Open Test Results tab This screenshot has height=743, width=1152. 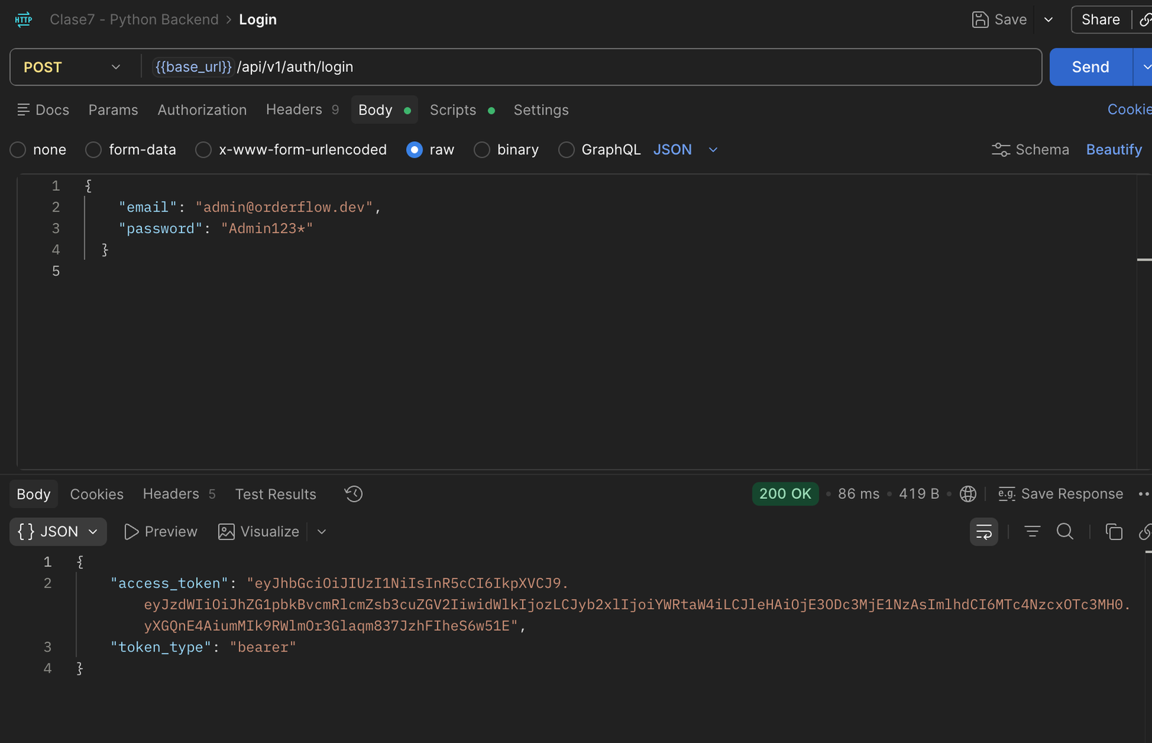[276, 494]
